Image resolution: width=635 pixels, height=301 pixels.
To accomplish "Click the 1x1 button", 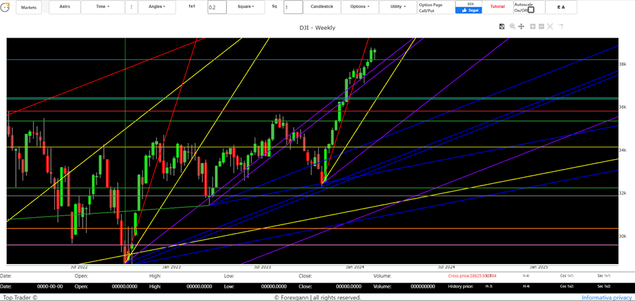I will coord(193,7).
